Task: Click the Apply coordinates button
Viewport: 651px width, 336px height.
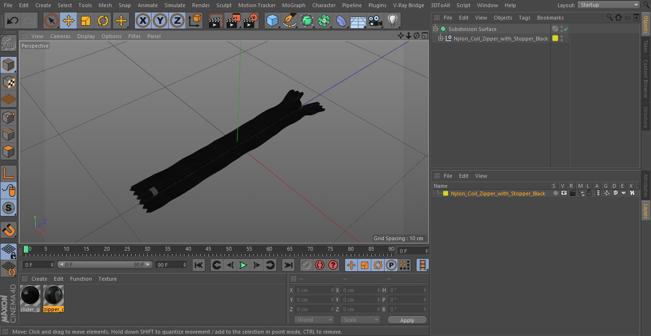Action: (x=407, y=320)
